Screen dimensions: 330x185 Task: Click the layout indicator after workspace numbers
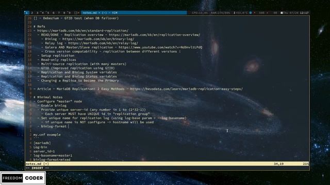77,13
